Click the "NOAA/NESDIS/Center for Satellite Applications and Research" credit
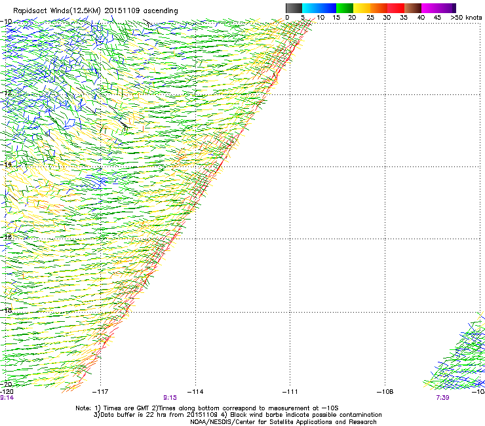 tap(283, 422)
